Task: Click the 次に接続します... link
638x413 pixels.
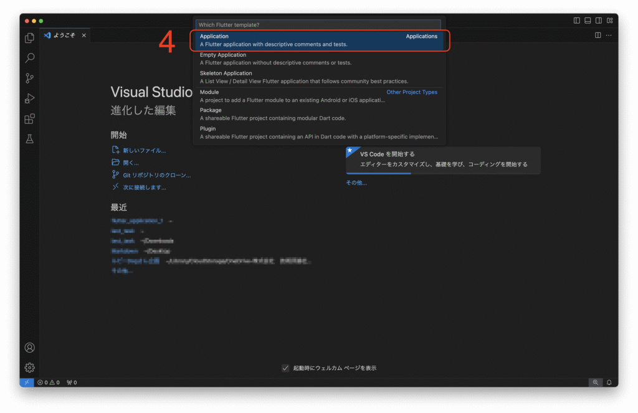Action: 145,188
